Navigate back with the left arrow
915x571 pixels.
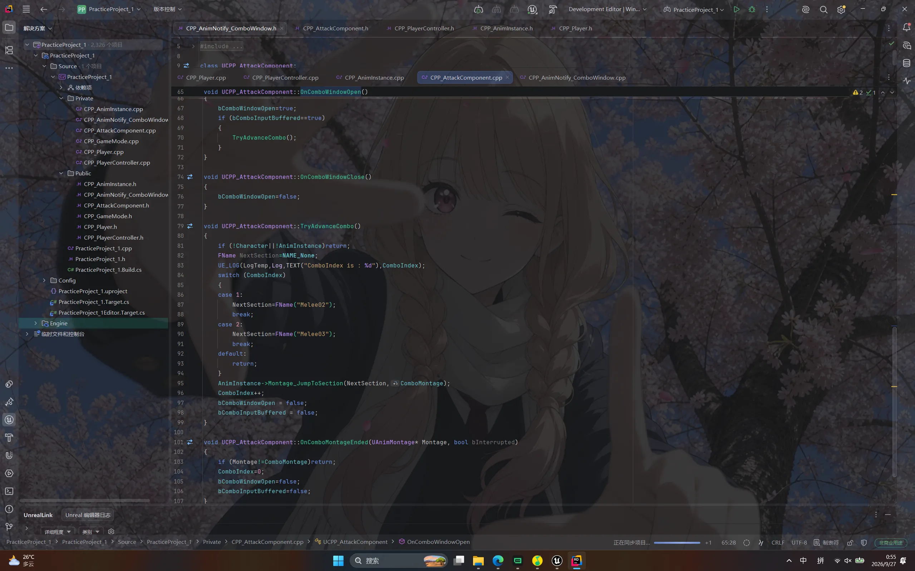pos(44,9)
